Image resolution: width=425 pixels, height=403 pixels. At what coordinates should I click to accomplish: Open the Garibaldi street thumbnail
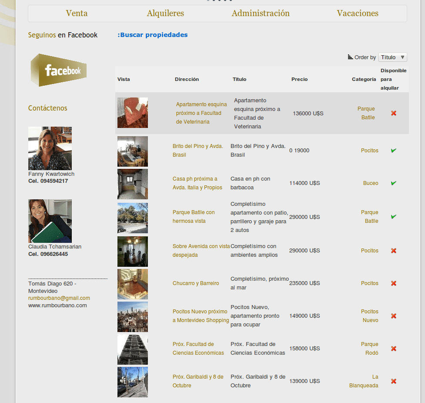click(133, 382)
